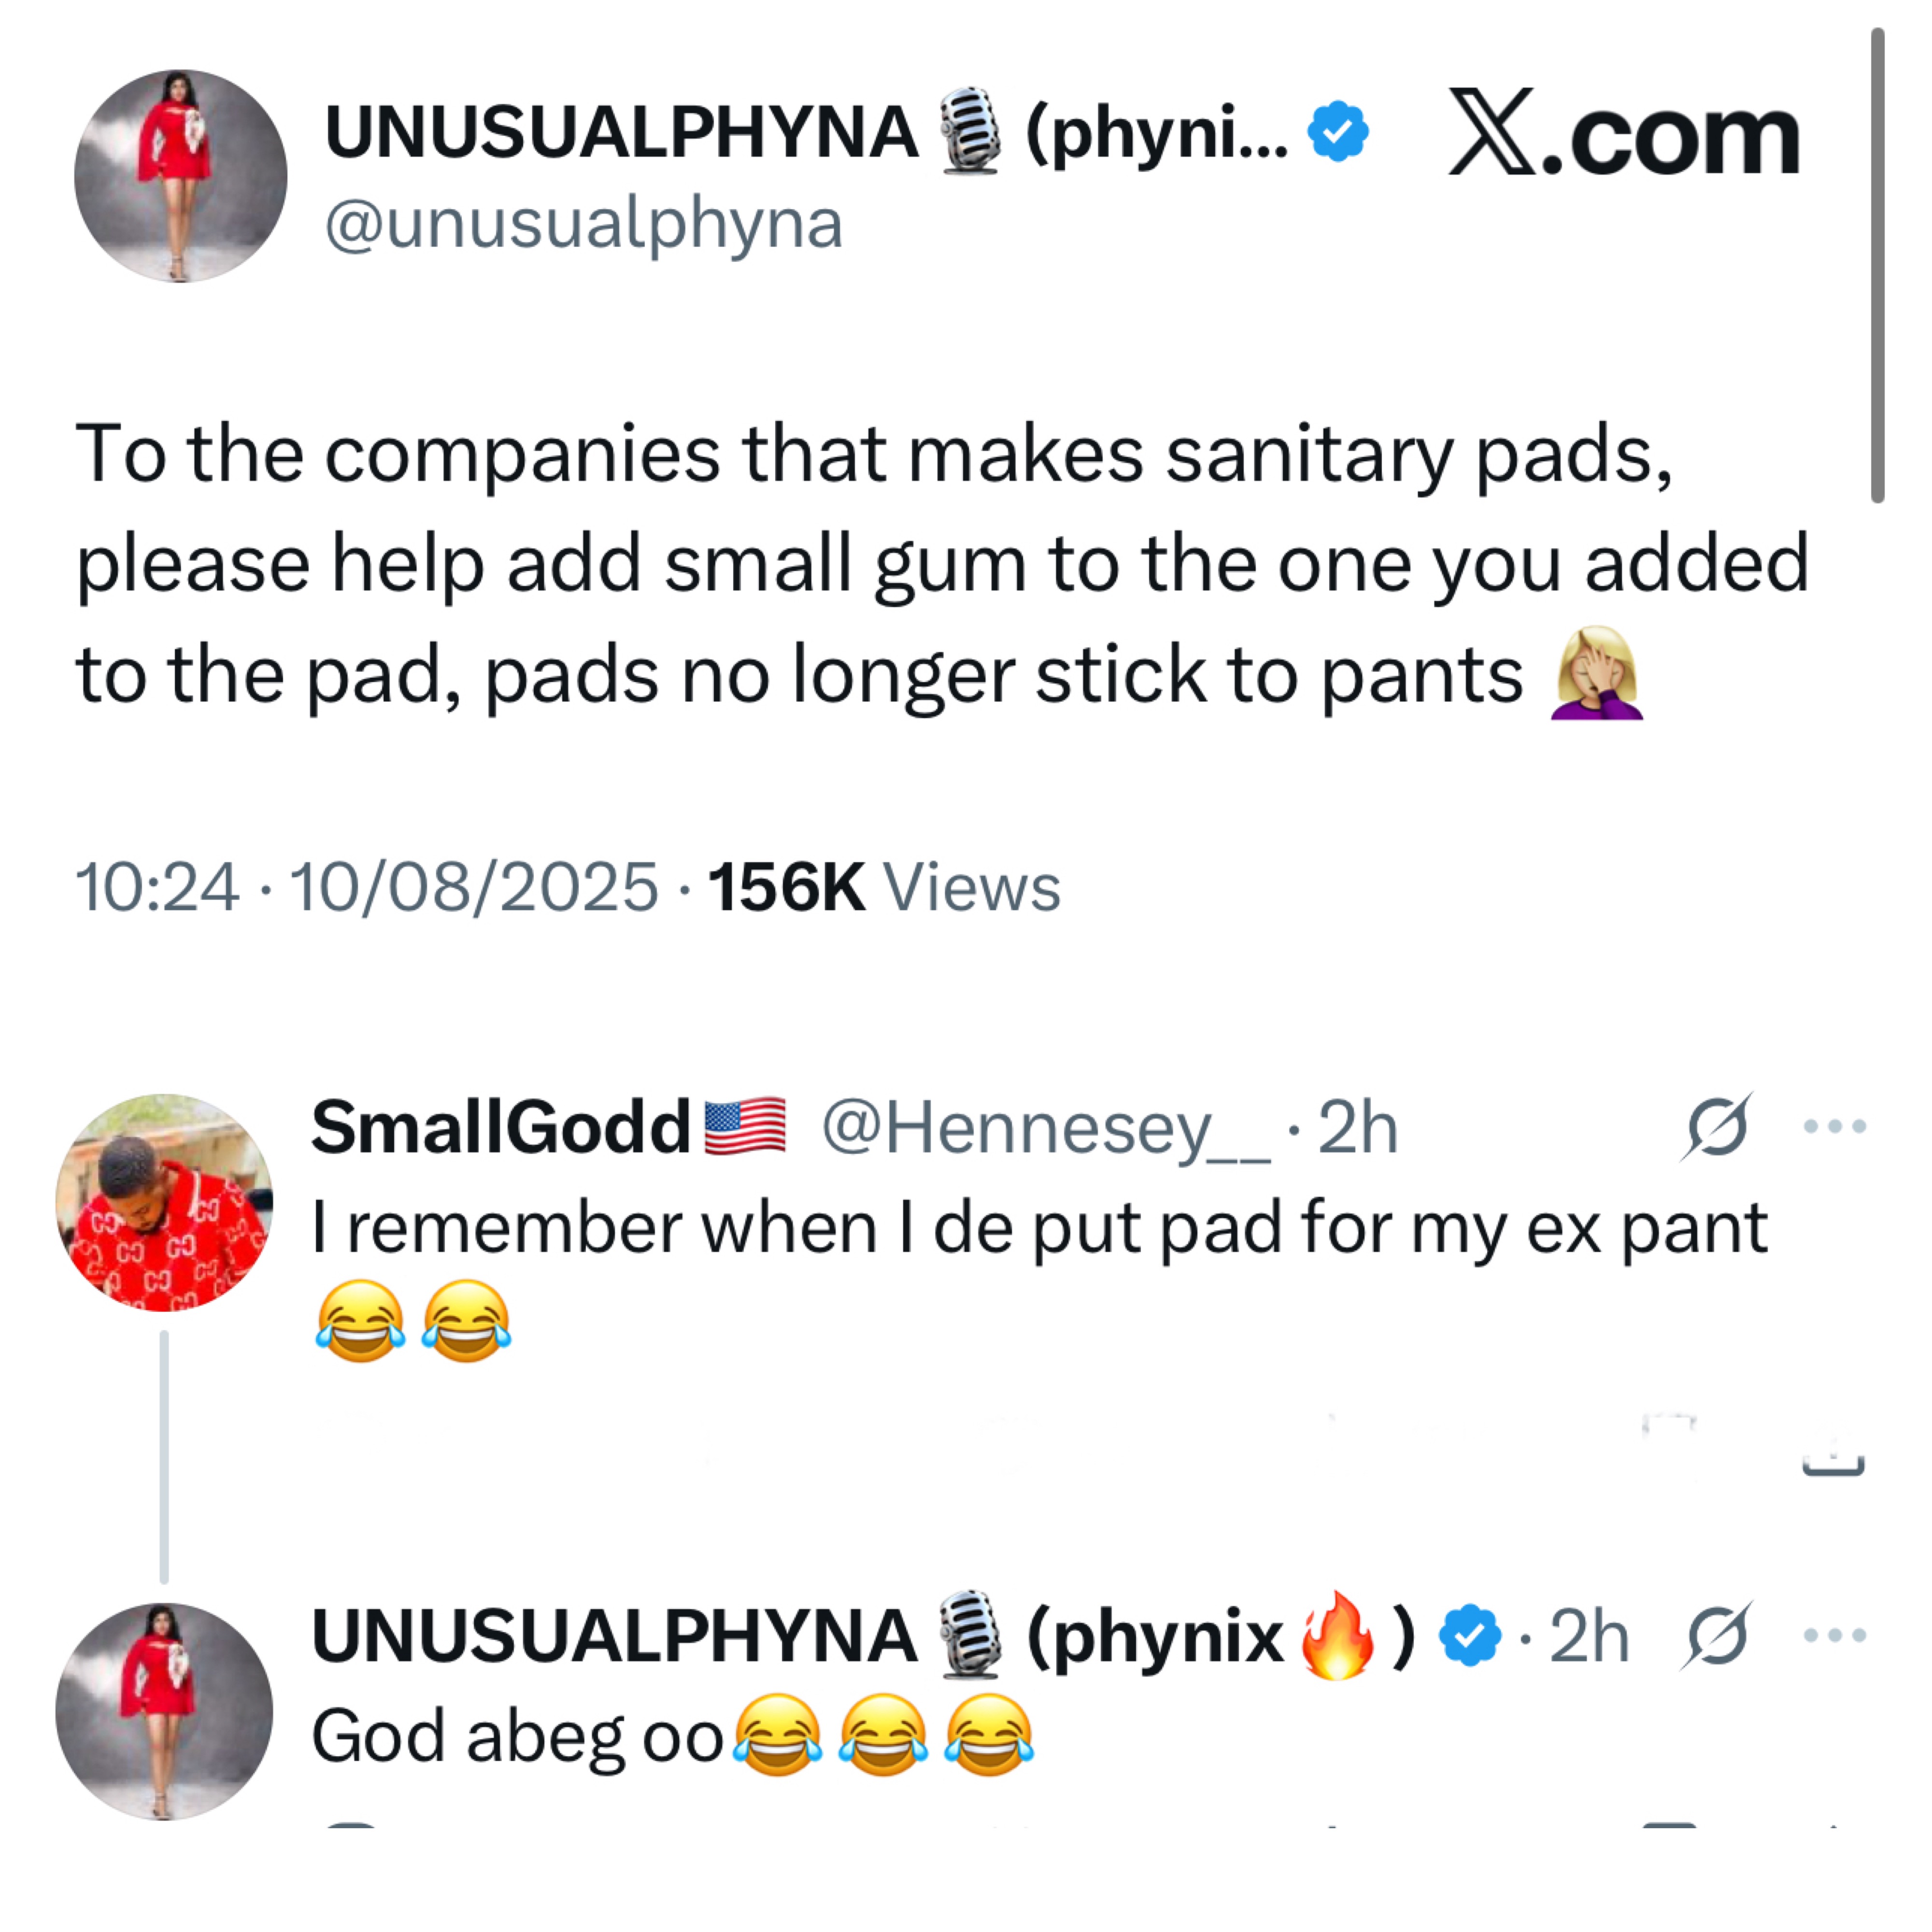Click the UNUSUALPHYNA display name in the main post
The width and height of the screenshot is (1932, 1932).
(x=621, y=133)
